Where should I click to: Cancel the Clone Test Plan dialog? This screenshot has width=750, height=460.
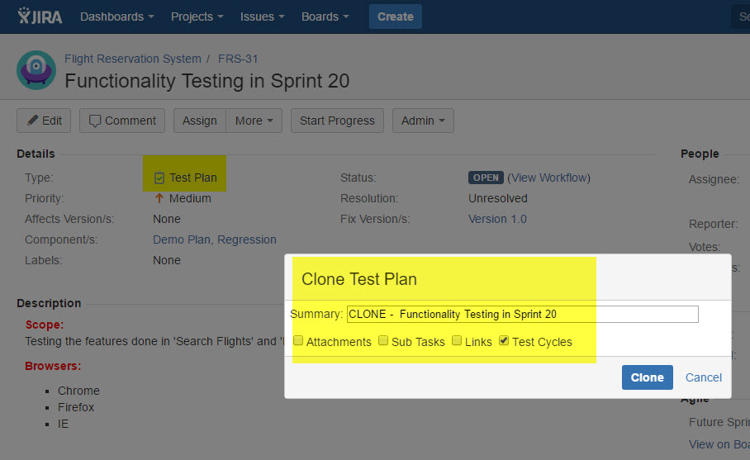704,377
